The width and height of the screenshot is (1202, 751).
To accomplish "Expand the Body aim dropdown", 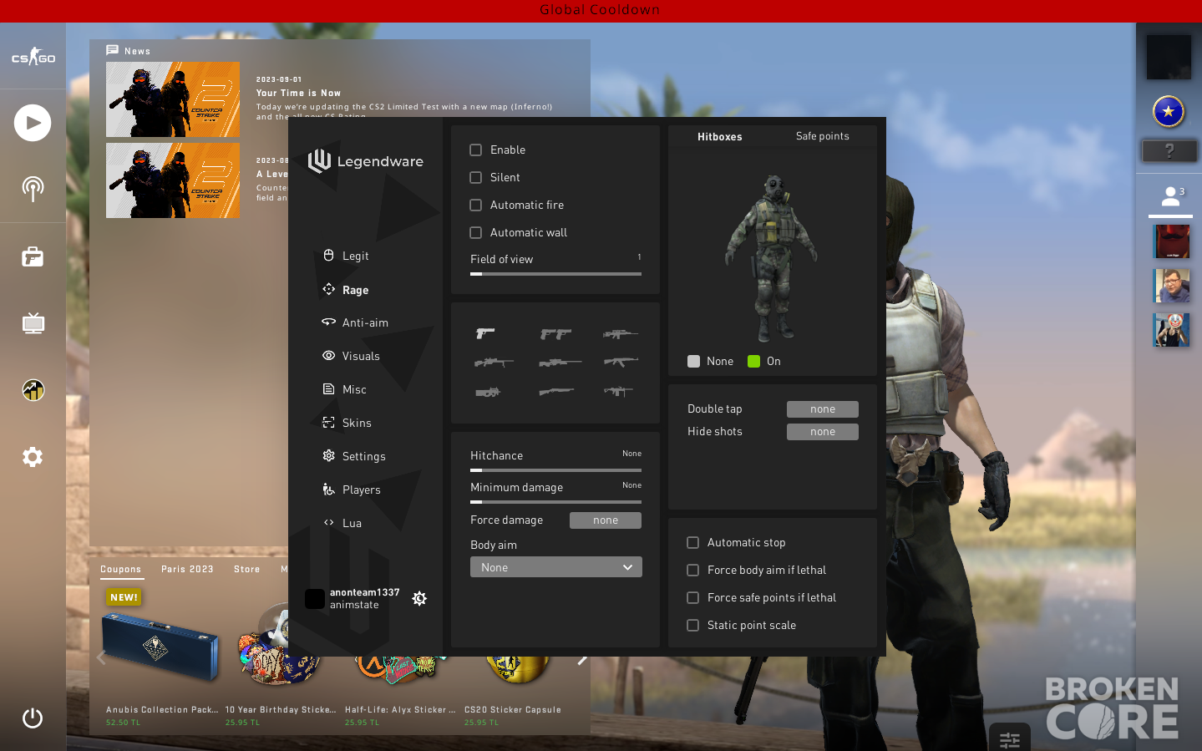I will [556, 567].
